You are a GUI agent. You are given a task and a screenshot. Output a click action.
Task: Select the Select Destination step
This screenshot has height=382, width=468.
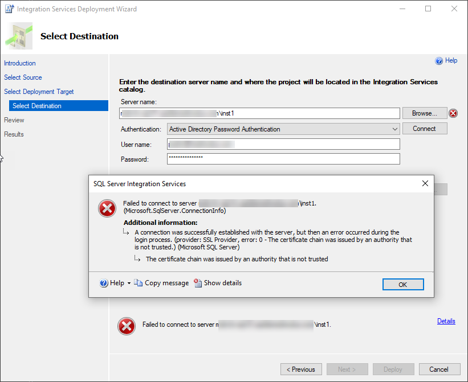tap(59, 106)
